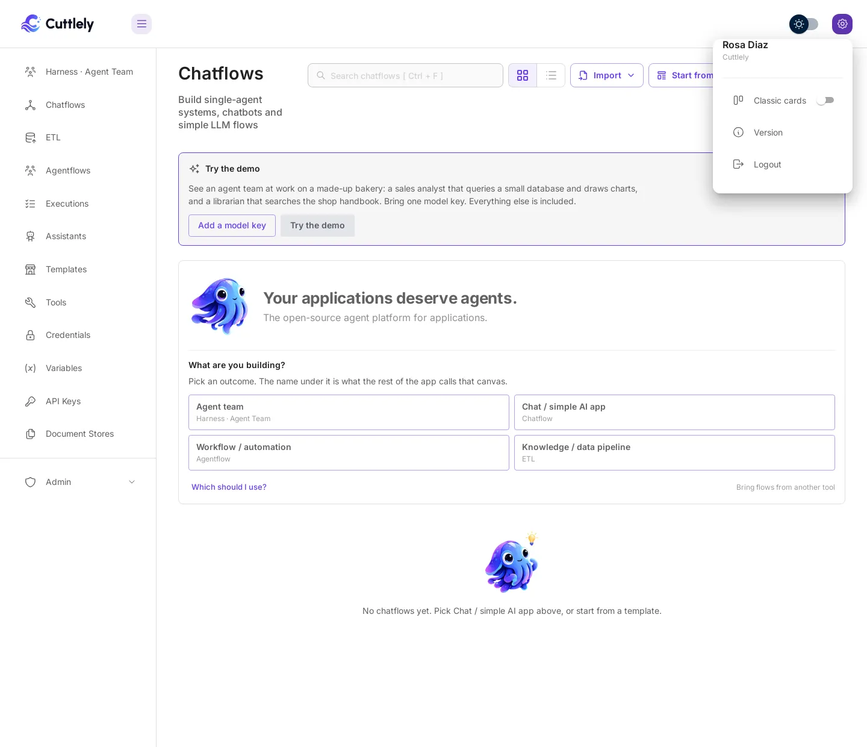Click the Assistants robot icon in sidebar
The width and height of the screenshot is (867, 747).
coord(30,236)
